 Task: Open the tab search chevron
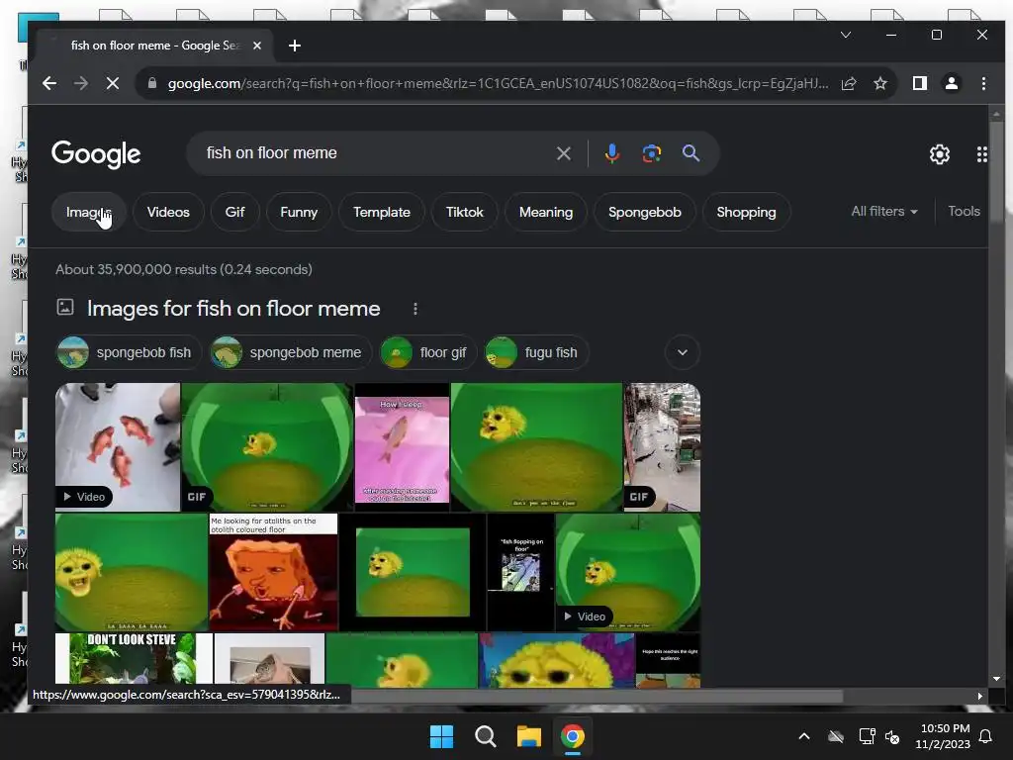(x=846, y=35)
